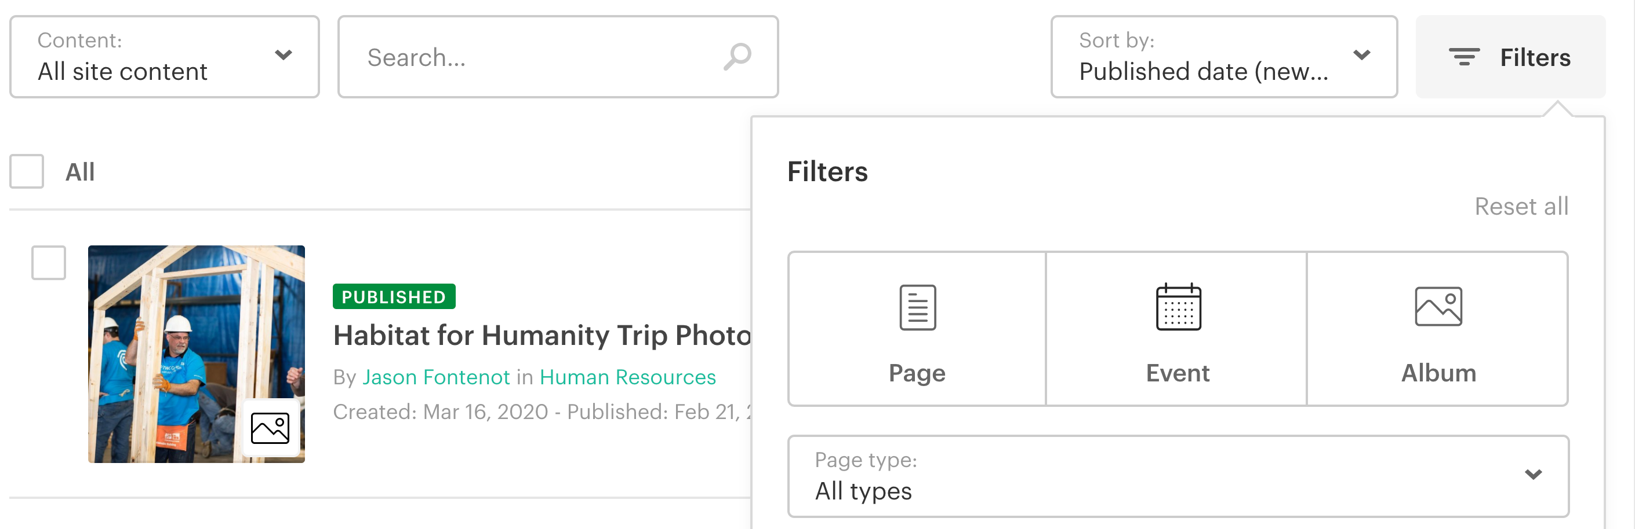Click the Content dropdown chevron arrow

pos(283,55)
